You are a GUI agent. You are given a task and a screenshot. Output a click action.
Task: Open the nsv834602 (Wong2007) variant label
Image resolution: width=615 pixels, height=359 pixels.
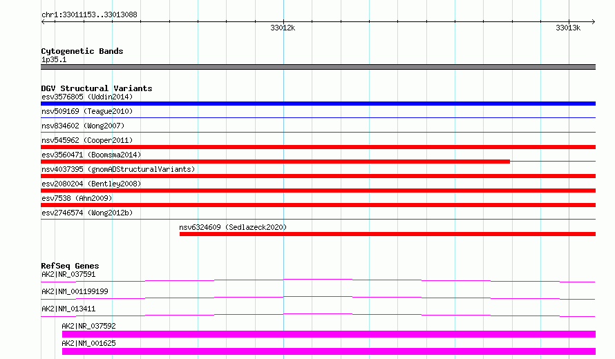pos(83,126)
